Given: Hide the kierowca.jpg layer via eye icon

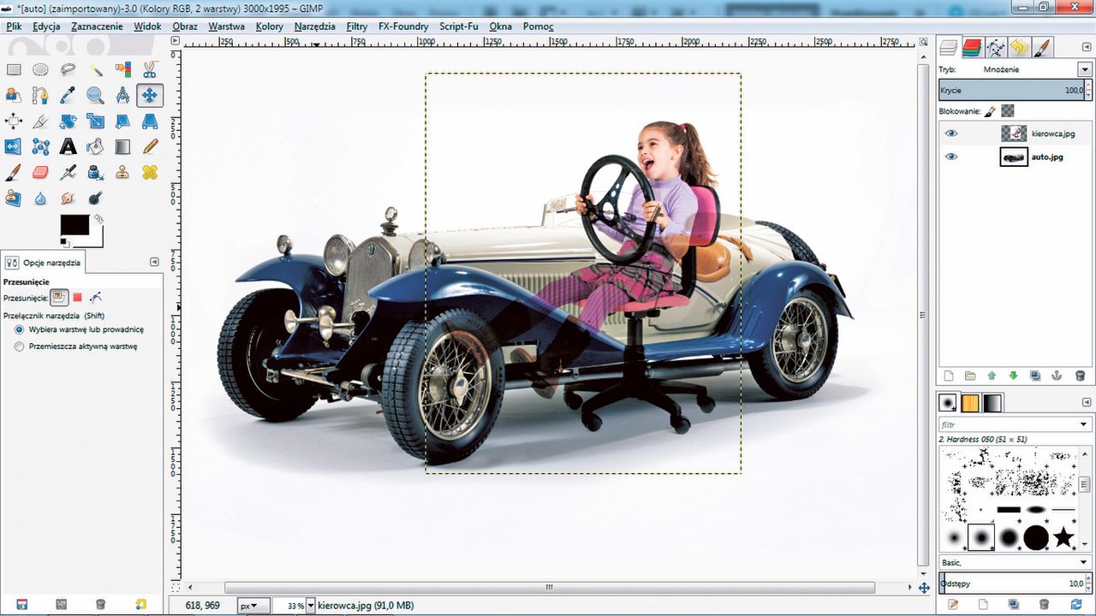Looking at the screenshot, I should (x=951, y=133).
